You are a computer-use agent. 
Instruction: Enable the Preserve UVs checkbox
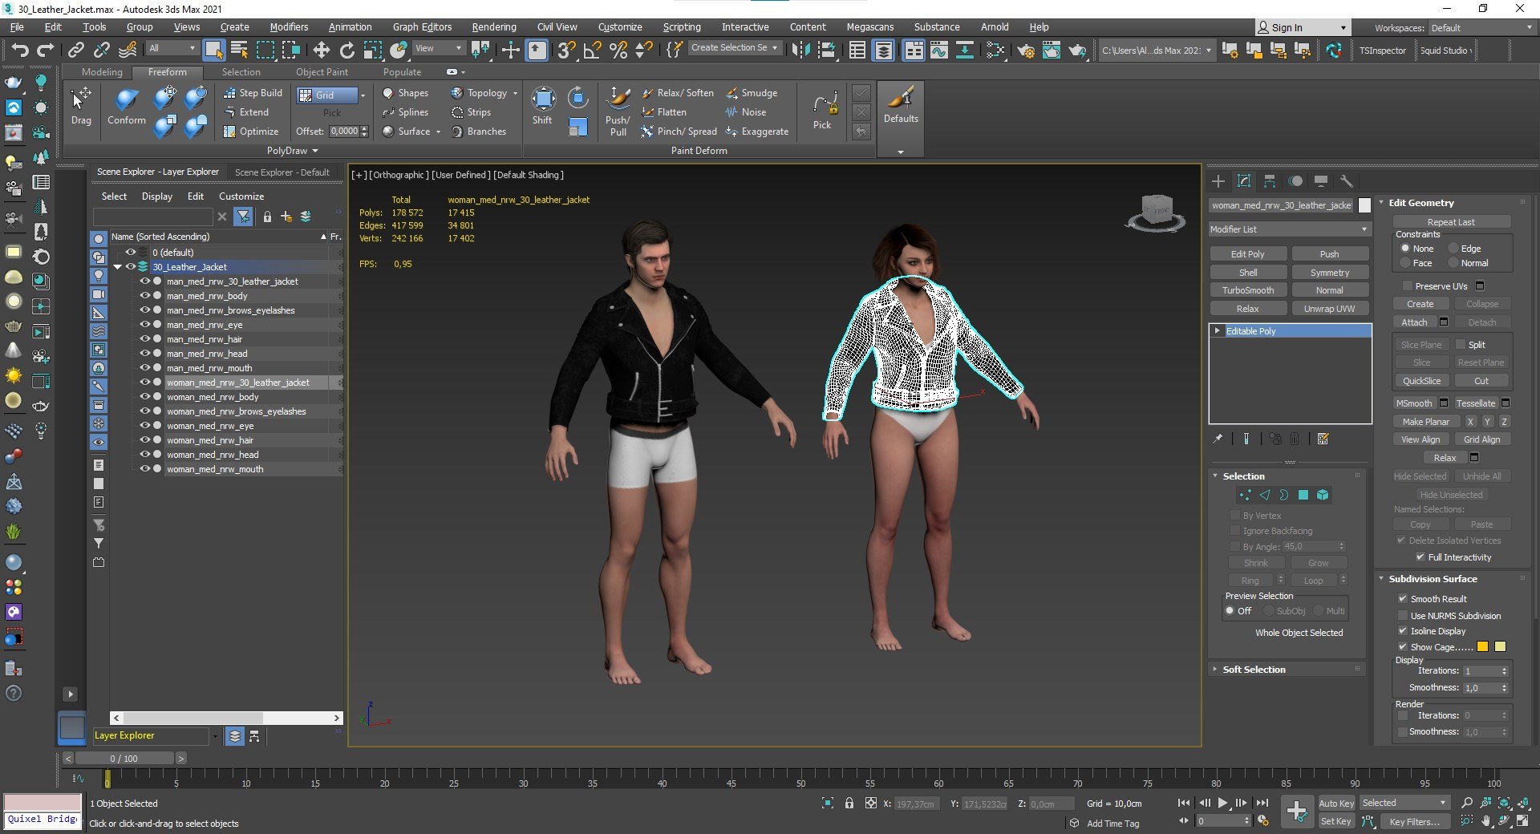tap(1407, 286)
